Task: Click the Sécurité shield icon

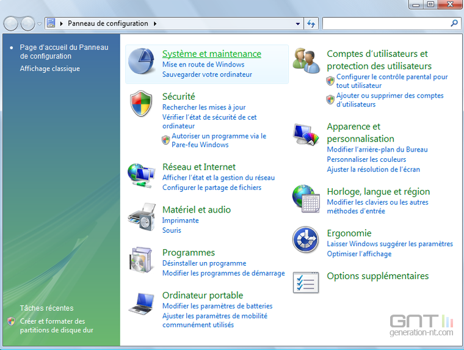Action: click(141, 103)
